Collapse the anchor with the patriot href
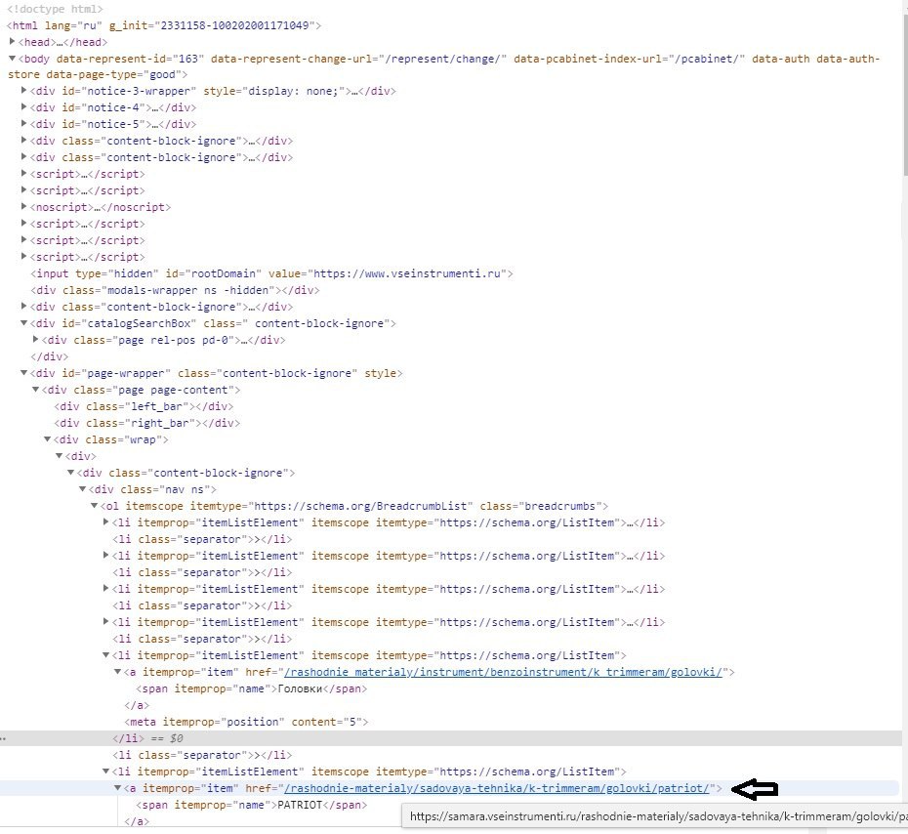 point(117,788)
